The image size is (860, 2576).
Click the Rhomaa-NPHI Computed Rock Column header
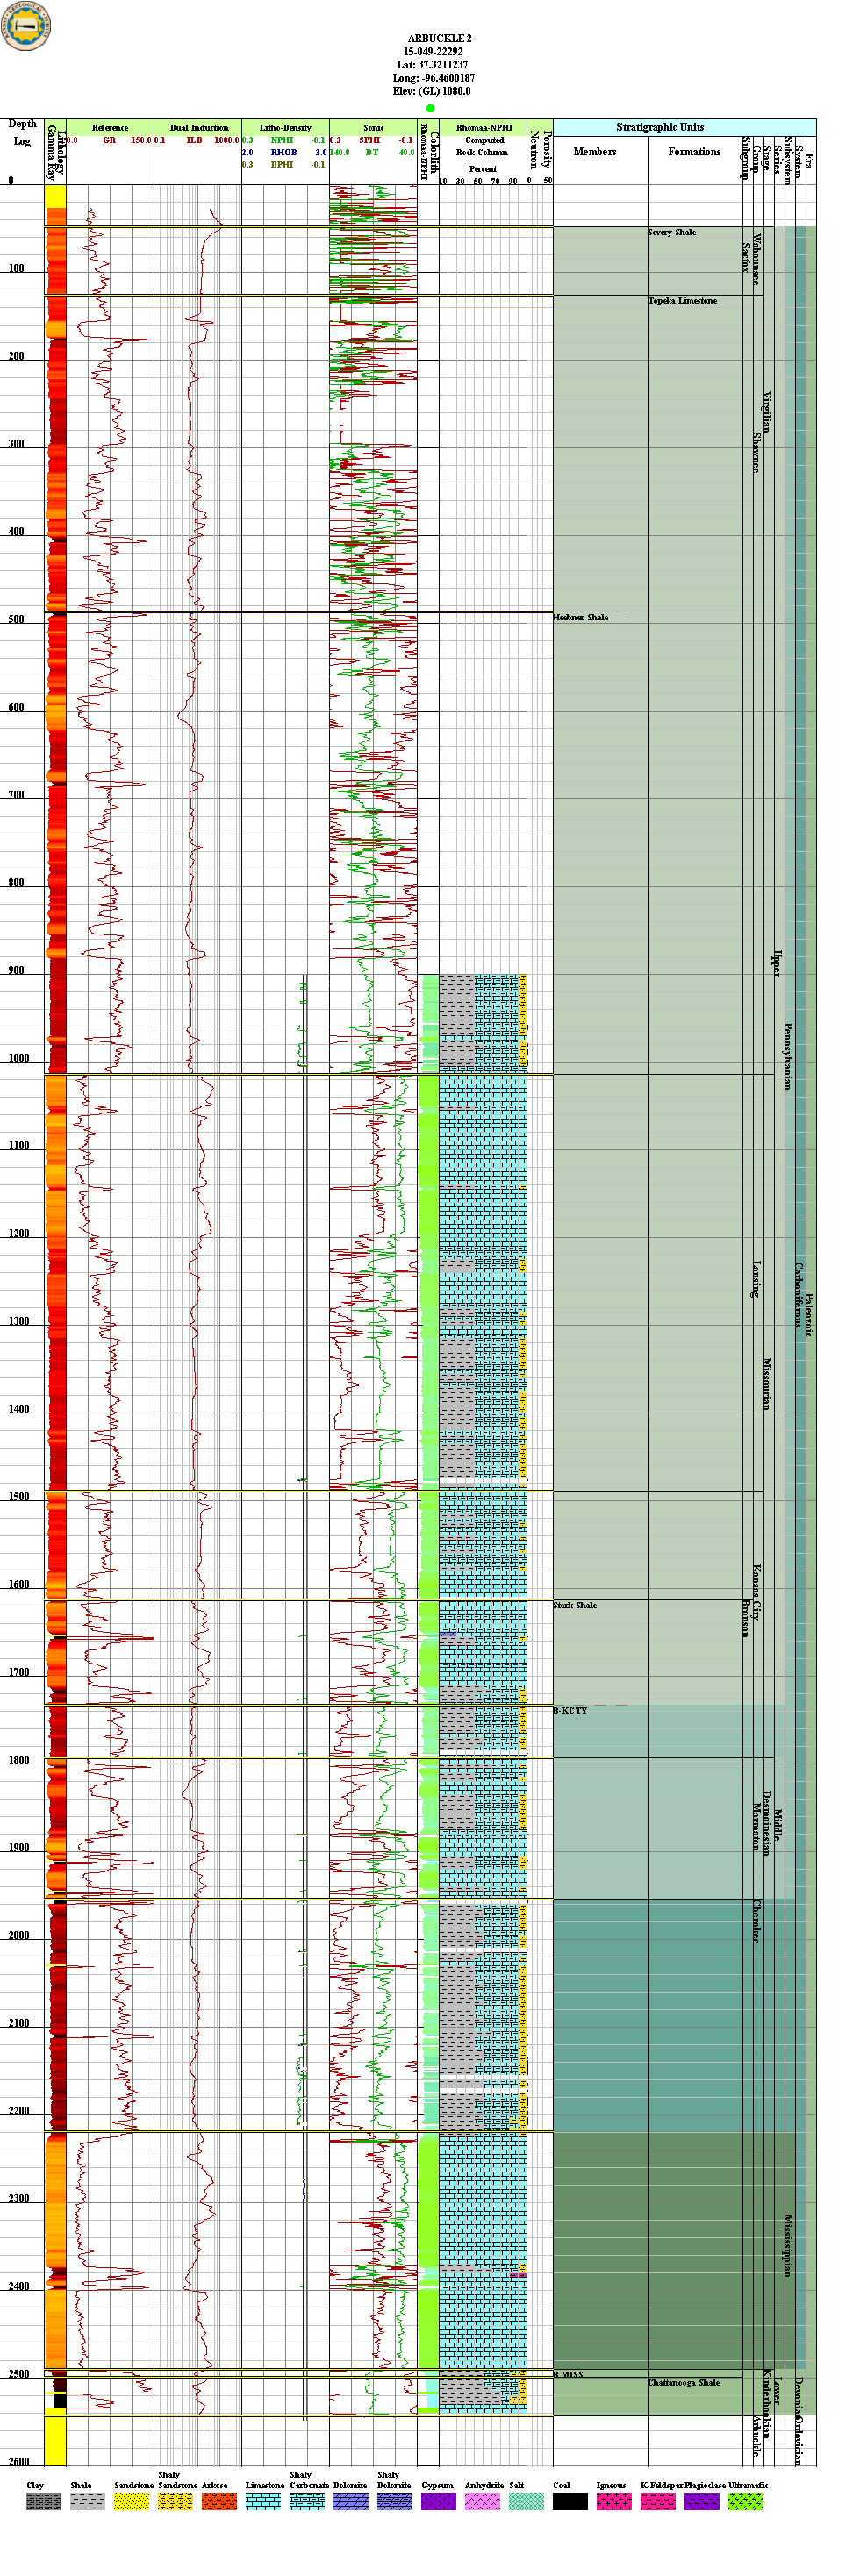[483, 140]
